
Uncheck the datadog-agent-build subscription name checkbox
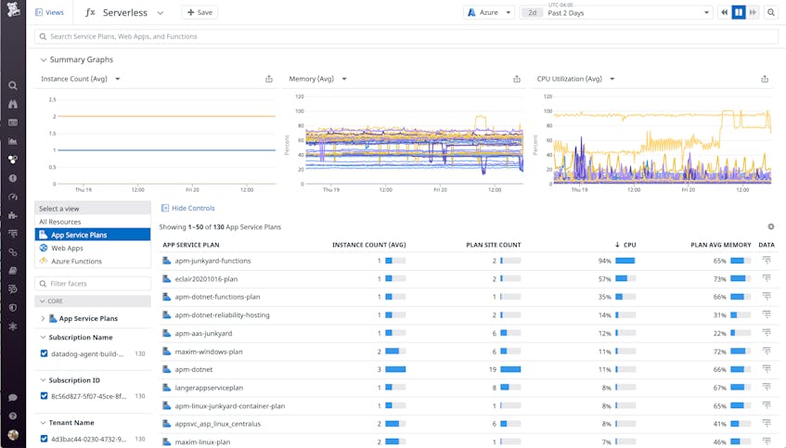click(x=45, y=353)
